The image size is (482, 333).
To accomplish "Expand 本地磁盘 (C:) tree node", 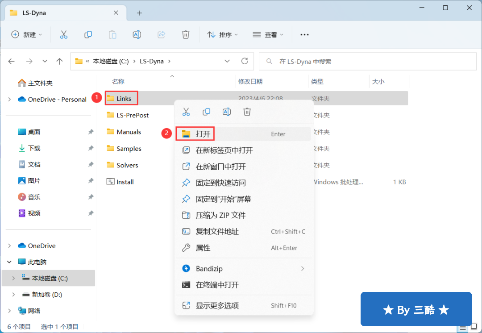I will tap(13, 278).
